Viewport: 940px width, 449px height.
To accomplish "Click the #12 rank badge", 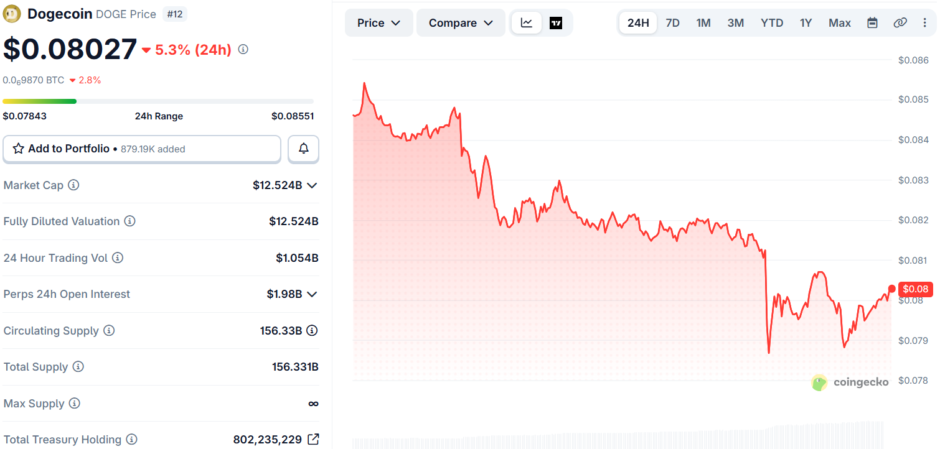I will click(175, 14).
